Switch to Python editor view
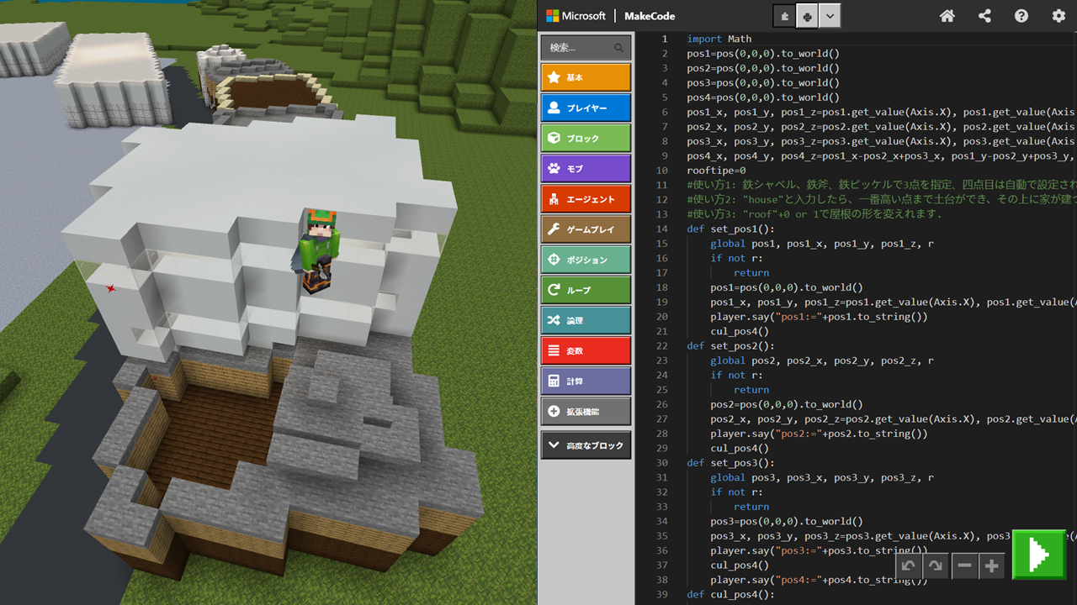The height and width of the screenshot is (605, 1077). click(x=807, y=16)
